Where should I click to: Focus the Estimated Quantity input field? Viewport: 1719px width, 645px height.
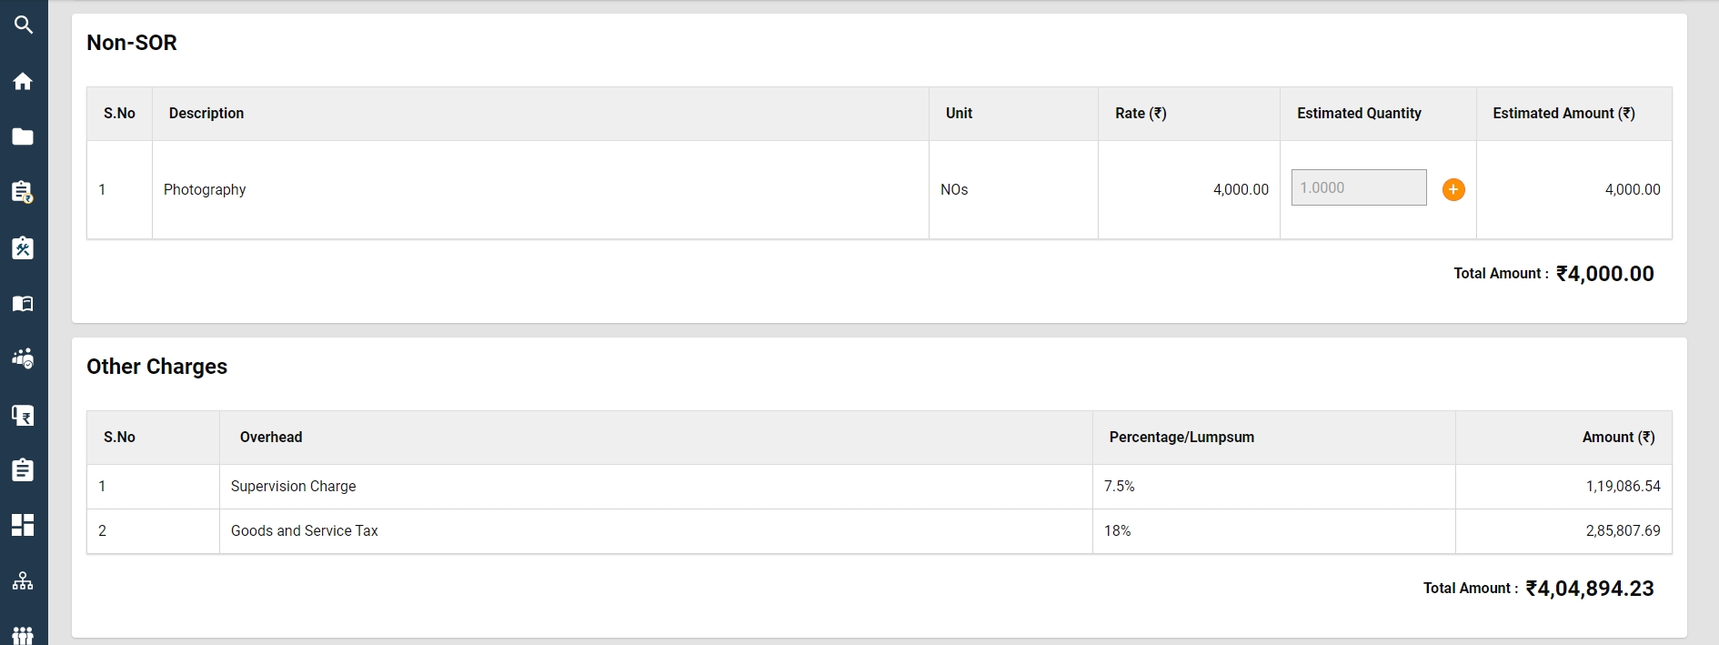pos(1358,187)
